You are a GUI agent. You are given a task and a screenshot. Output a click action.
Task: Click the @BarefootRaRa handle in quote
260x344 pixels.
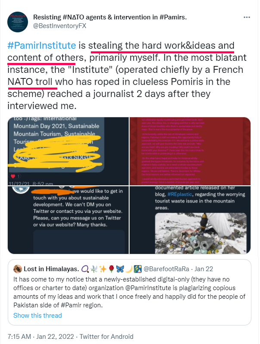166,269
